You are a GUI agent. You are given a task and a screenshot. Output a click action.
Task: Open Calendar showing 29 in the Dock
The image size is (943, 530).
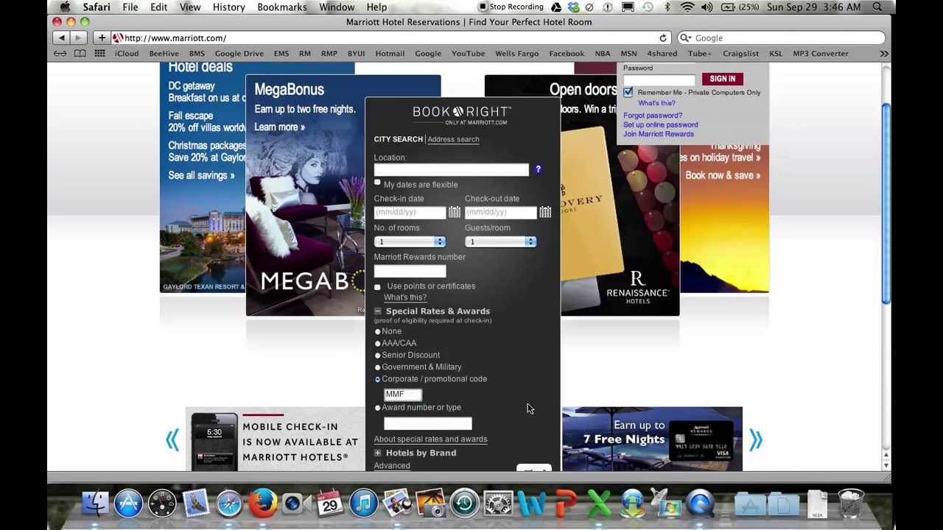point(330,504)
